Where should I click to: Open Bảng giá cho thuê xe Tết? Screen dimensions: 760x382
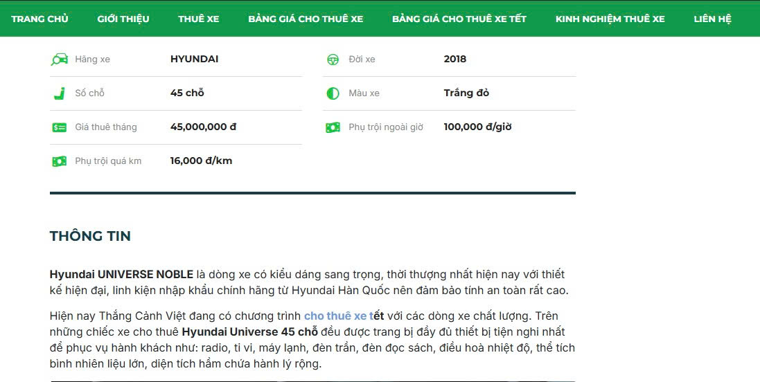click(x=459, y=19)
